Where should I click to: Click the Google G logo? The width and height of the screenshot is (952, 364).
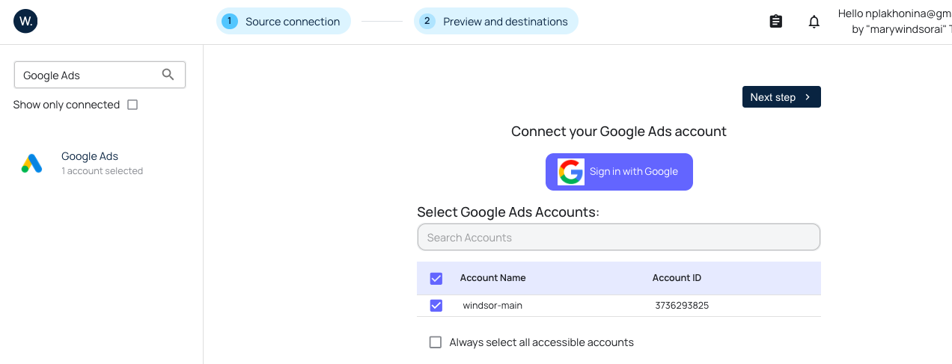pyautogui.click(x=570, y=172)
